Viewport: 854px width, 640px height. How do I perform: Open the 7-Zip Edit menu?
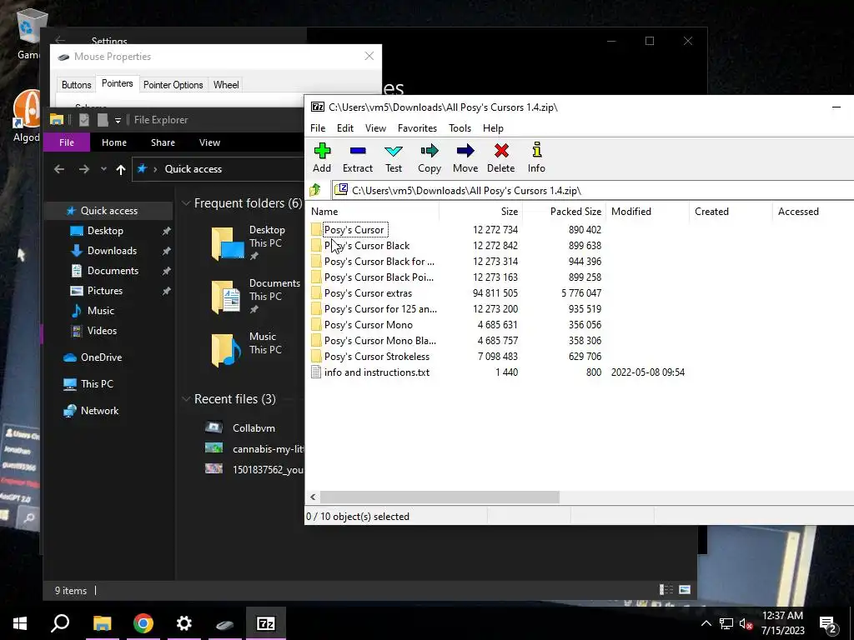344,128
